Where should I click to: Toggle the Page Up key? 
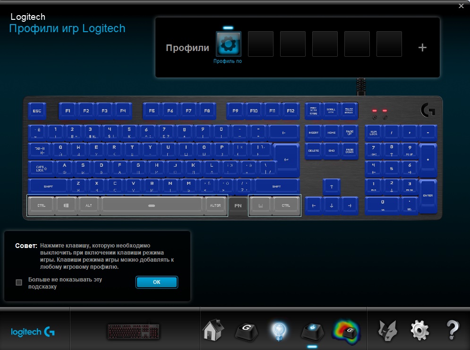coord(350,133)
